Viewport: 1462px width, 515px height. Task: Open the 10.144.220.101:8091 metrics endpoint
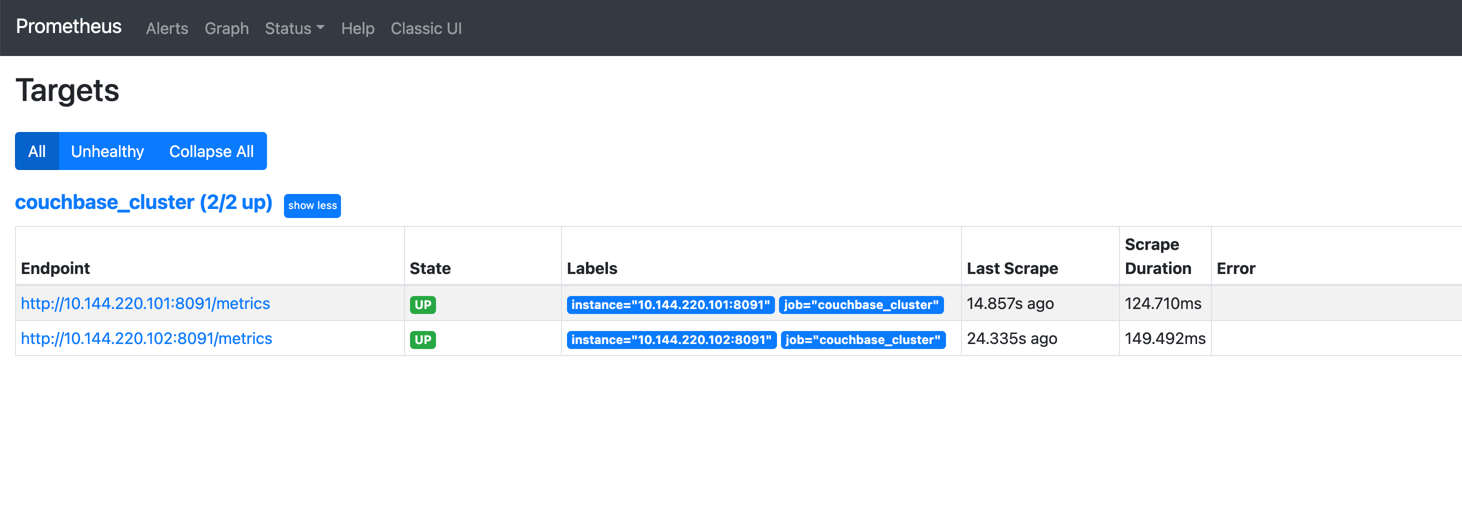145,303
